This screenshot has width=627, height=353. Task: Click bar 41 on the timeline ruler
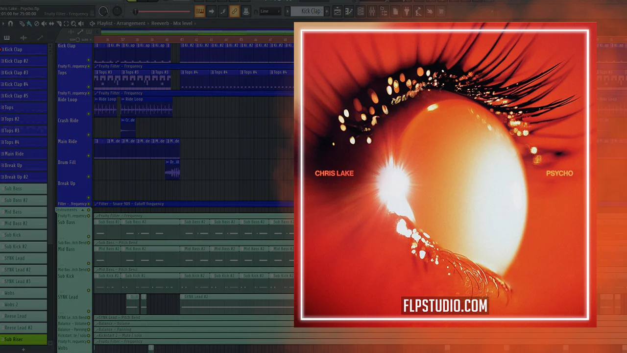pyautogui.click(x=182, y=40)
